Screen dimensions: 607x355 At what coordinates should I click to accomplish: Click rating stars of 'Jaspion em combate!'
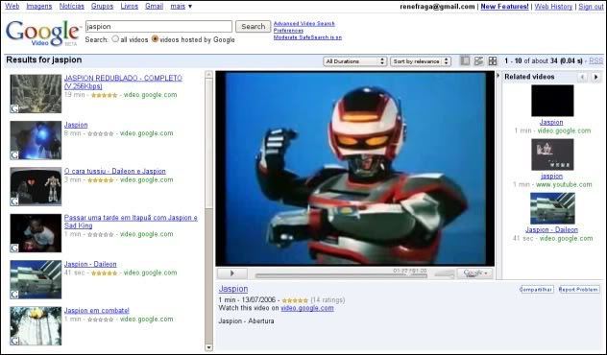101,319
